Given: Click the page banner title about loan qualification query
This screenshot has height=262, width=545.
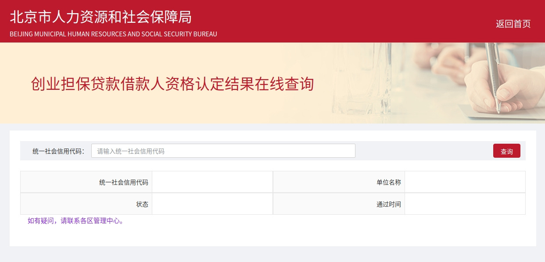Looking at the screenshot, I should pyautogui.click(x=172, y=84).
